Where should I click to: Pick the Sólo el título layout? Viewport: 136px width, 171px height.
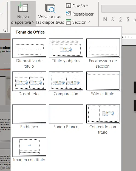[103, 84]
